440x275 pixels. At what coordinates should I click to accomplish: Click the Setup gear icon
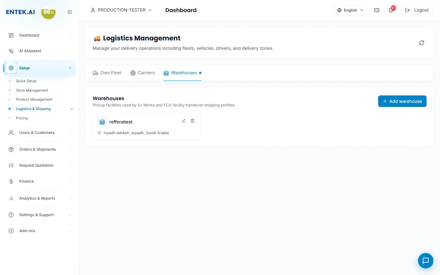[x=11, y=68]
